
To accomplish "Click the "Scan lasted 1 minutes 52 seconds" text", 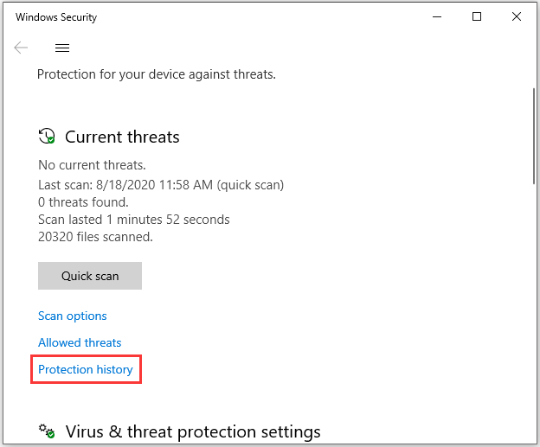I will click(134, 220).
